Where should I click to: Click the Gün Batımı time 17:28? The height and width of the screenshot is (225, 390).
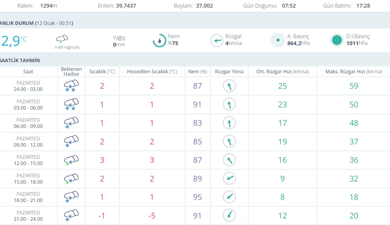point(363,6)
